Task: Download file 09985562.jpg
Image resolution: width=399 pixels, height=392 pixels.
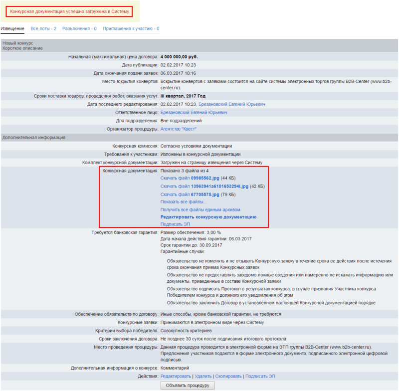Action: click(190, 178)
